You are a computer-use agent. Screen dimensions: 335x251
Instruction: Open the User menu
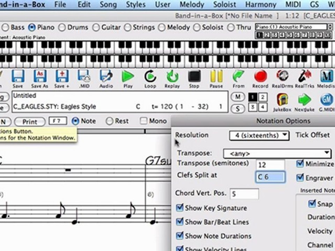(x=163, y=4)
